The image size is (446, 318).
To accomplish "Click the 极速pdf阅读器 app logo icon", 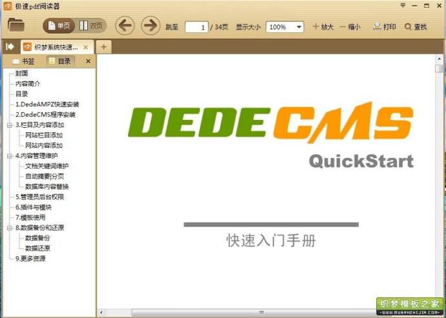I will [8, 6].
